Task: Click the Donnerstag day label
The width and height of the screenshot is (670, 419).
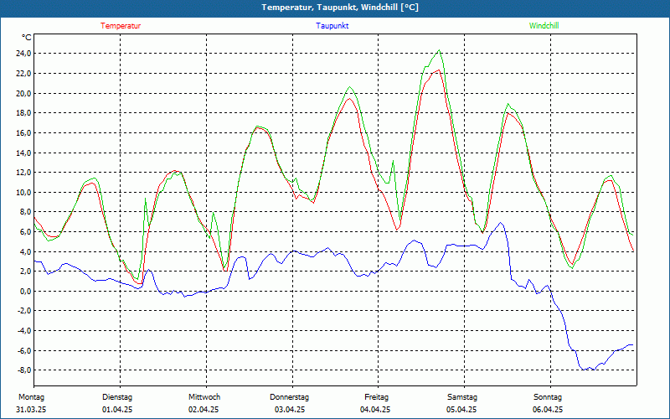Action: pyautogui.click(x=289, y=397)
